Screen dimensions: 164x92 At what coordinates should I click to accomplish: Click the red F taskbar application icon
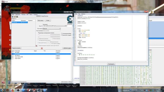[29, 90]
